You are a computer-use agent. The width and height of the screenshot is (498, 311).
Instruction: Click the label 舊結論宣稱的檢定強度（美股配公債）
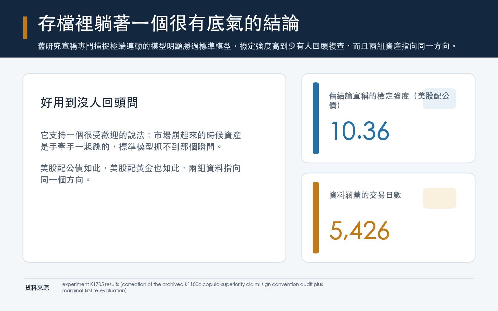tap(389, 100)
